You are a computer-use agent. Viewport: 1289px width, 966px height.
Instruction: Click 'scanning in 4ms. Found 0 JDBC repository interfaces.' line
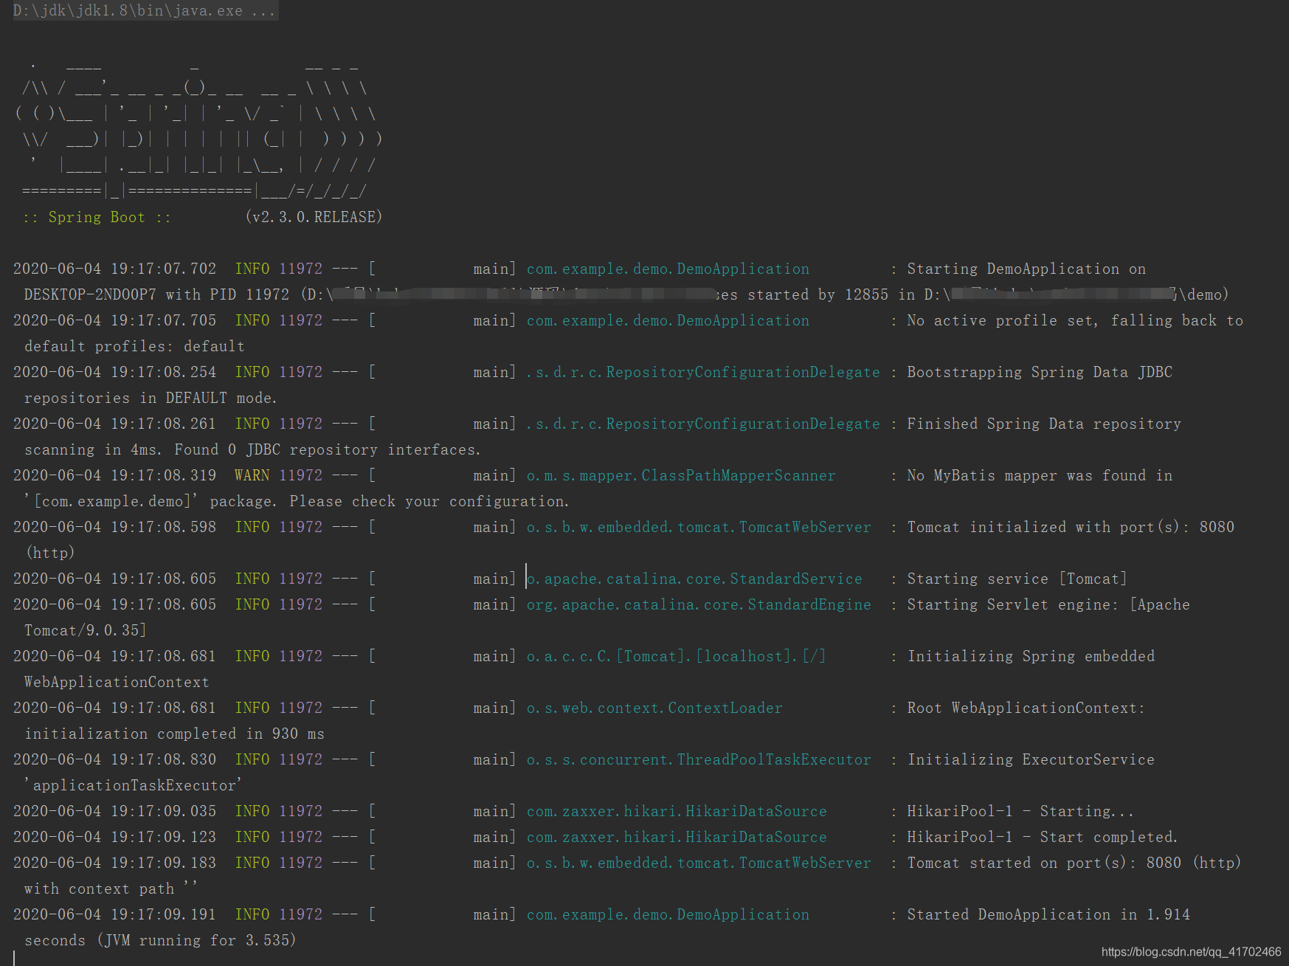pos(252,449)
